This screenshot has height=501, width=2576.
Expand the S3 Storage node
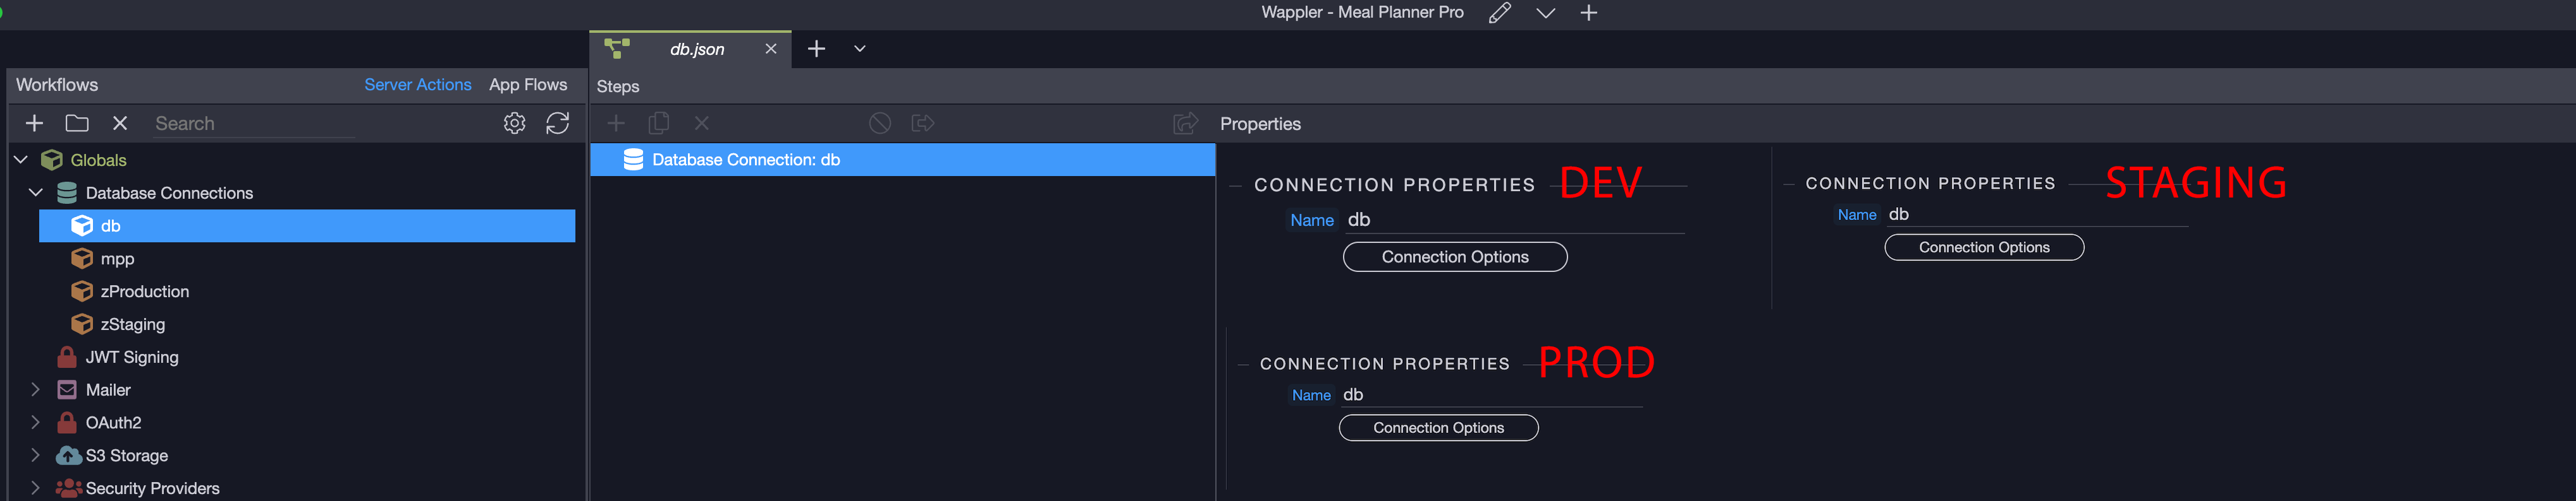pyautogui.click(x=36, y=455)
